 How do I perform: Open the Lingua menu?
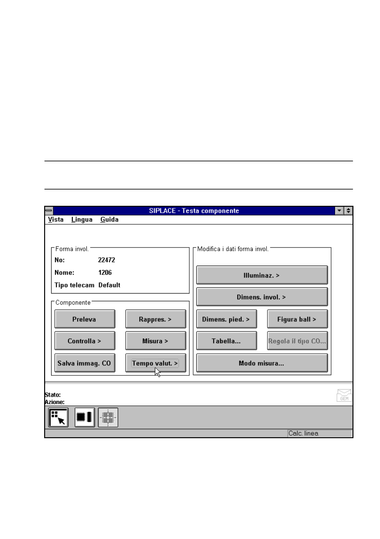(x=82, y=220)
